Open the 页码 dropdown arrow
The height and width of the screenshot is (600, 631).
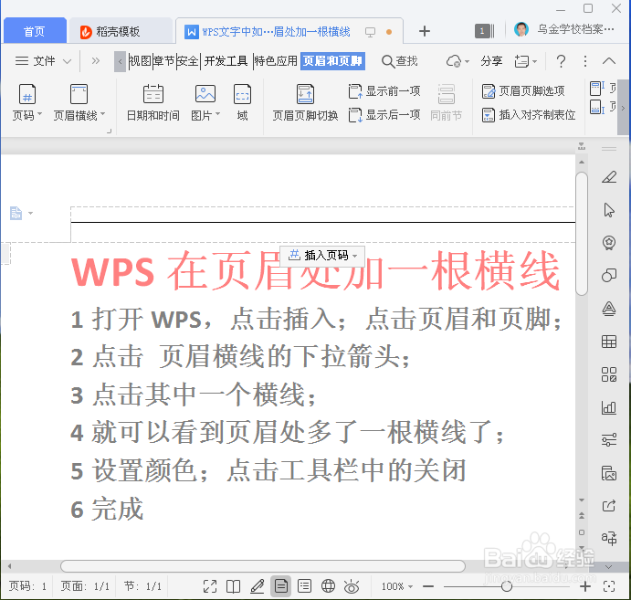click(39, 114)
